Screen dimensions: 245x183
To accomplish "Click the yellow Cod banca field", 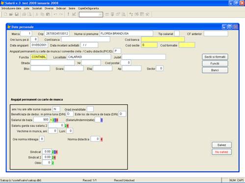I will coord(163,39).
